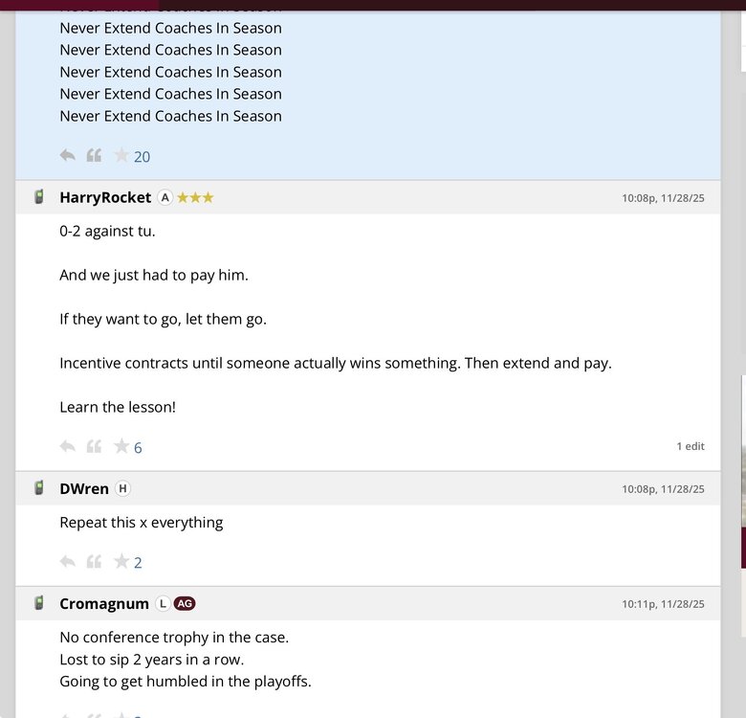View the '1 edit' history on HarryRocket's post

click(691, 446)
